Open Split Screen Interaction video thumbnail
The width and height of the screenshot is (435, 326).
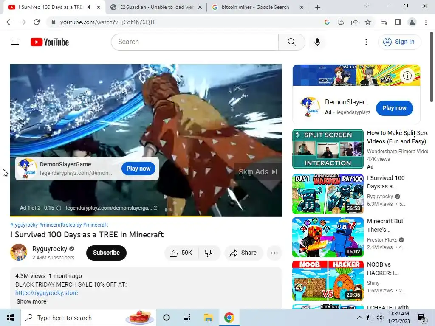[328, 149]
